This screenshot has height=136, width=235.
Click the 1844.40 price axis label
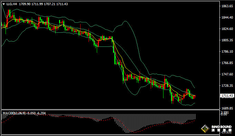click(x=227, y=18)
